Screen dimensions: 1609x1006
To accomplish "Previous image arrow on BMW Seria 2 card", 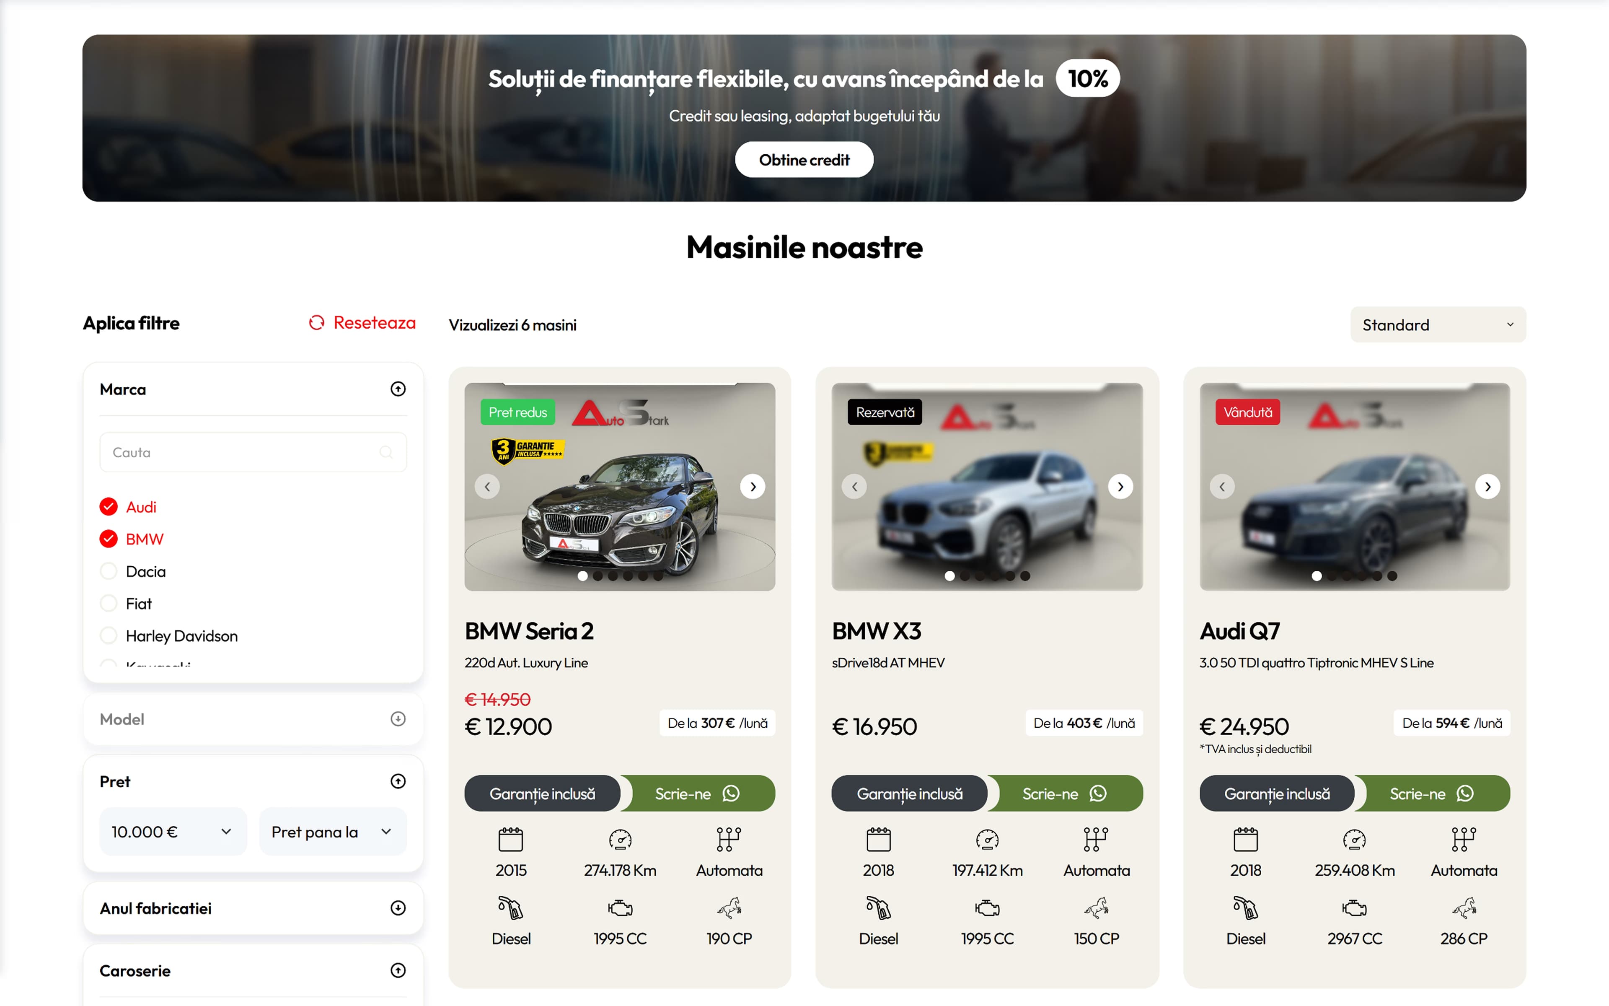I will pyautogui.click(x=487, y=487).
